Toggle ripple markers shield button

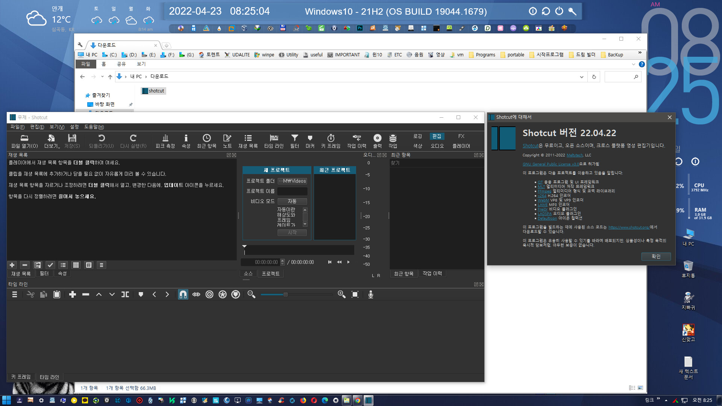pyautogui.click(x=236, y=294)
